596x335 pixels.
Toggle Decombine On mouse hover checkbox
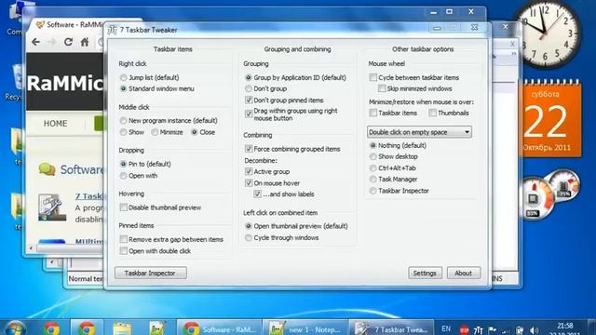(x=249, y=183)
